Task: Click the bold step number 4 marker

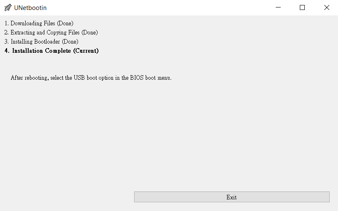Action: [x=7, y=51]
